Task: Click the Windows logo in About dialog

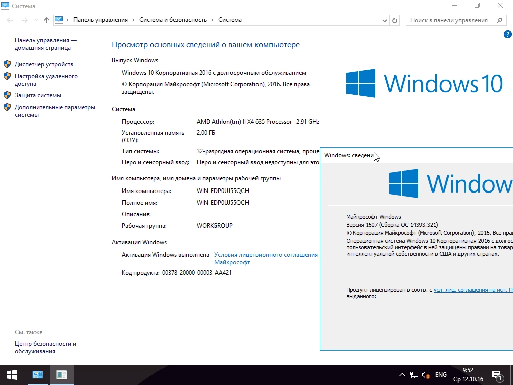Action: [451, 183]
